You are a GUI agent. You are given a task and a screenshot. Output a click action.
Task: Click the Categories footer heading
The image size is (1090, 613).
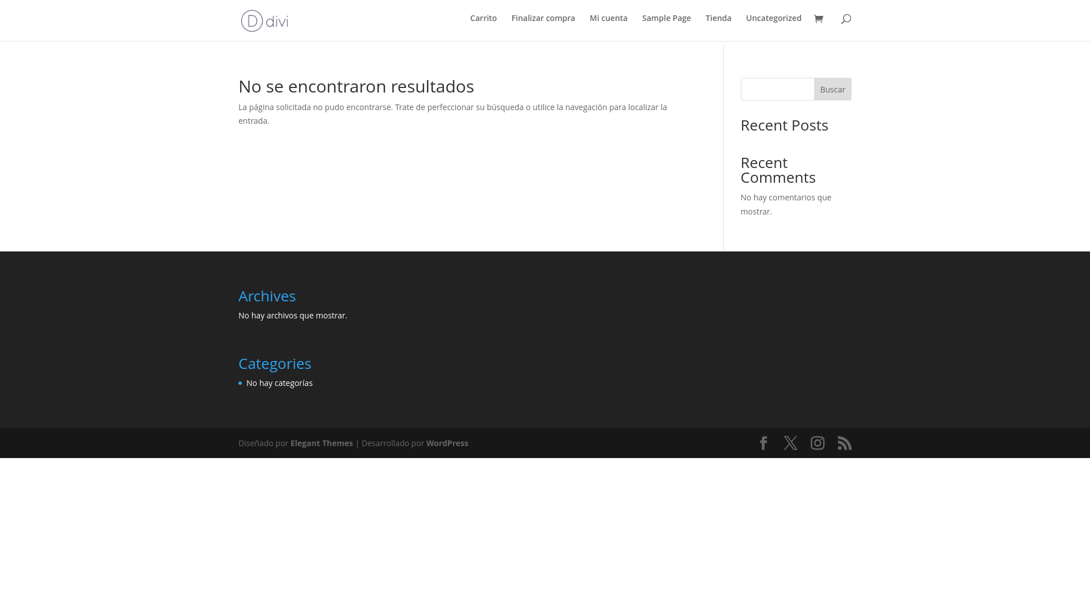(275, 364)
